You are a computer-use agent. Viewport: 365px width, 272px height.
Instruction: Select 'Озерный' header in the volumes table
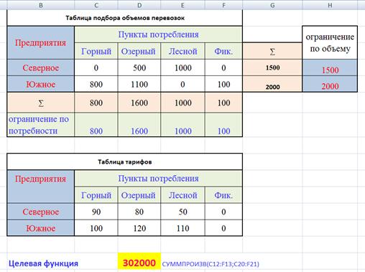139,51
